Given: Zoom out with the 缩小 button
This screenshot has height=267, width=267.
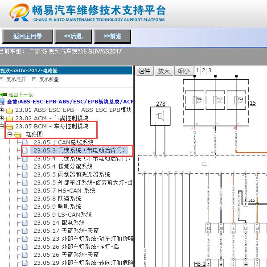Looking at the screenshot, I should click(184, 71).
